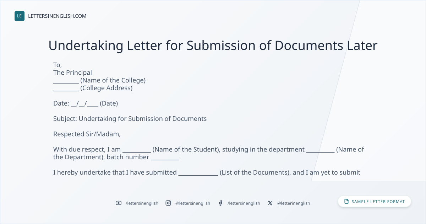
Task: Open the LETTERSINENGLISH.COM site link
Action: pyautogui.click(x=57, y=16)
